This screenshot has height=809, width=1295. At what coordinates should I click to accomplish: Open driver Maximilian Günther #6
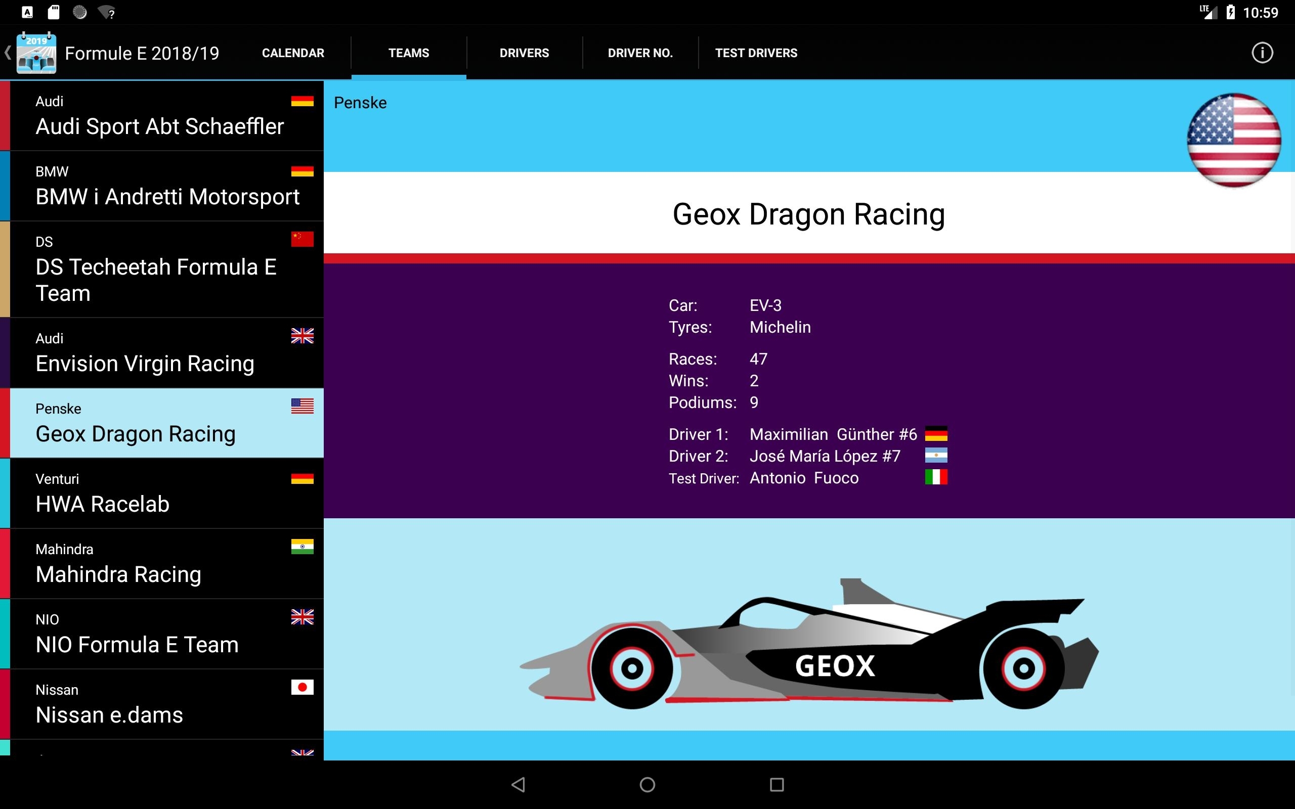tap(833, 434)
